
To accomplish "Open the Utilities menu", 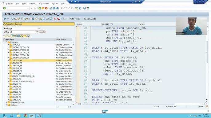I will [x=32, y=3].
